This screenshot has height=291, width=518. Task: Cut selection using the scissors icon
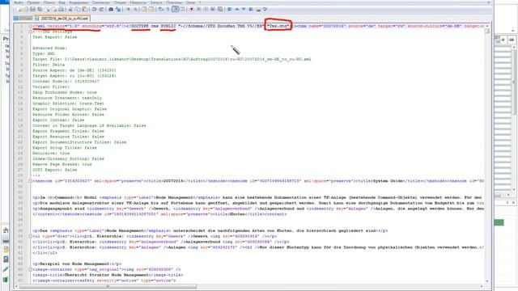(x=70, y=9)
